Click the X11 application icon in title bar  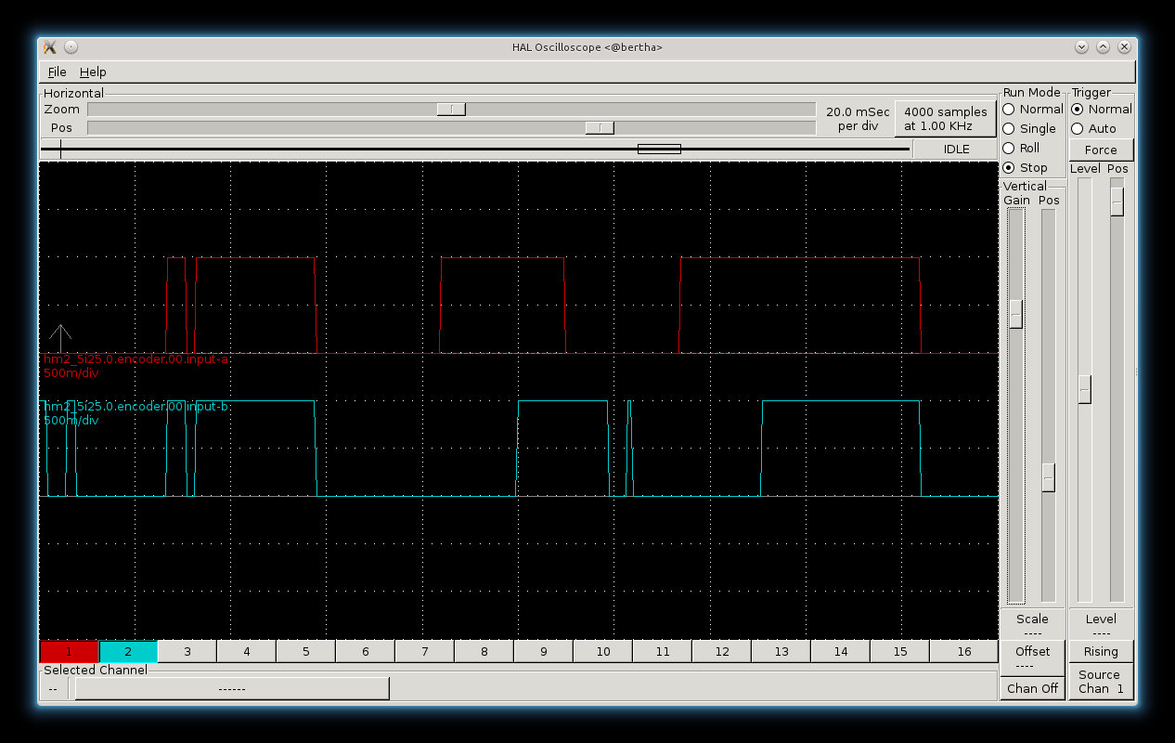pyautogui.click(x=50, y=47)
